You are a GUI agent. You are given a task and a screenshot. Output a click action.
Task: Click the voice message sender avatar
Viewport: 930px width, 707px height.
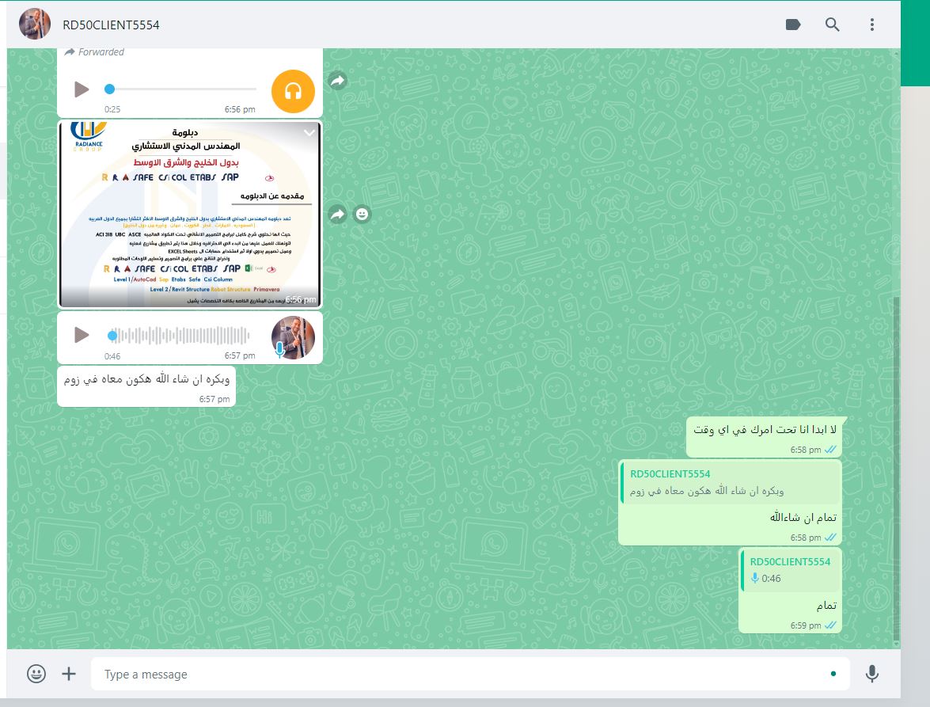293,337
